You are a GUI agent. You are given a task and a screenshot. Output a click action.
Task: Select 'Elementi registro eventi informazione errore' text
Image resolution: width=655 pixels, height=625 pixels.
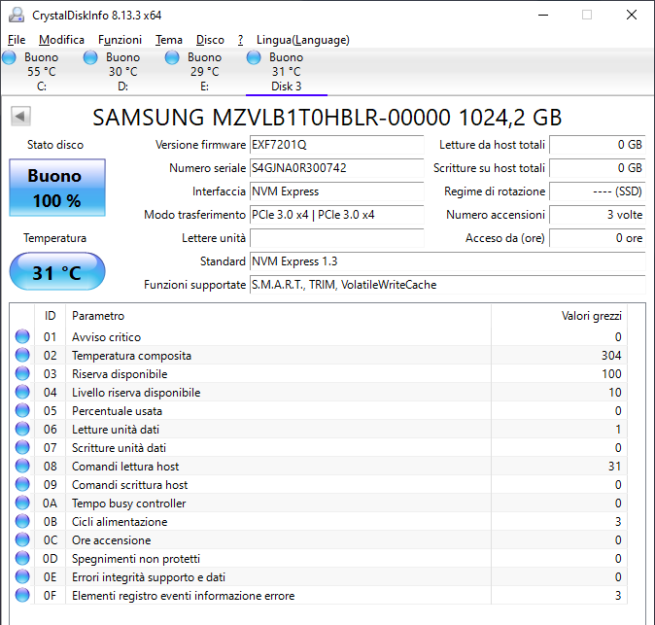click(x=183, y=596)
